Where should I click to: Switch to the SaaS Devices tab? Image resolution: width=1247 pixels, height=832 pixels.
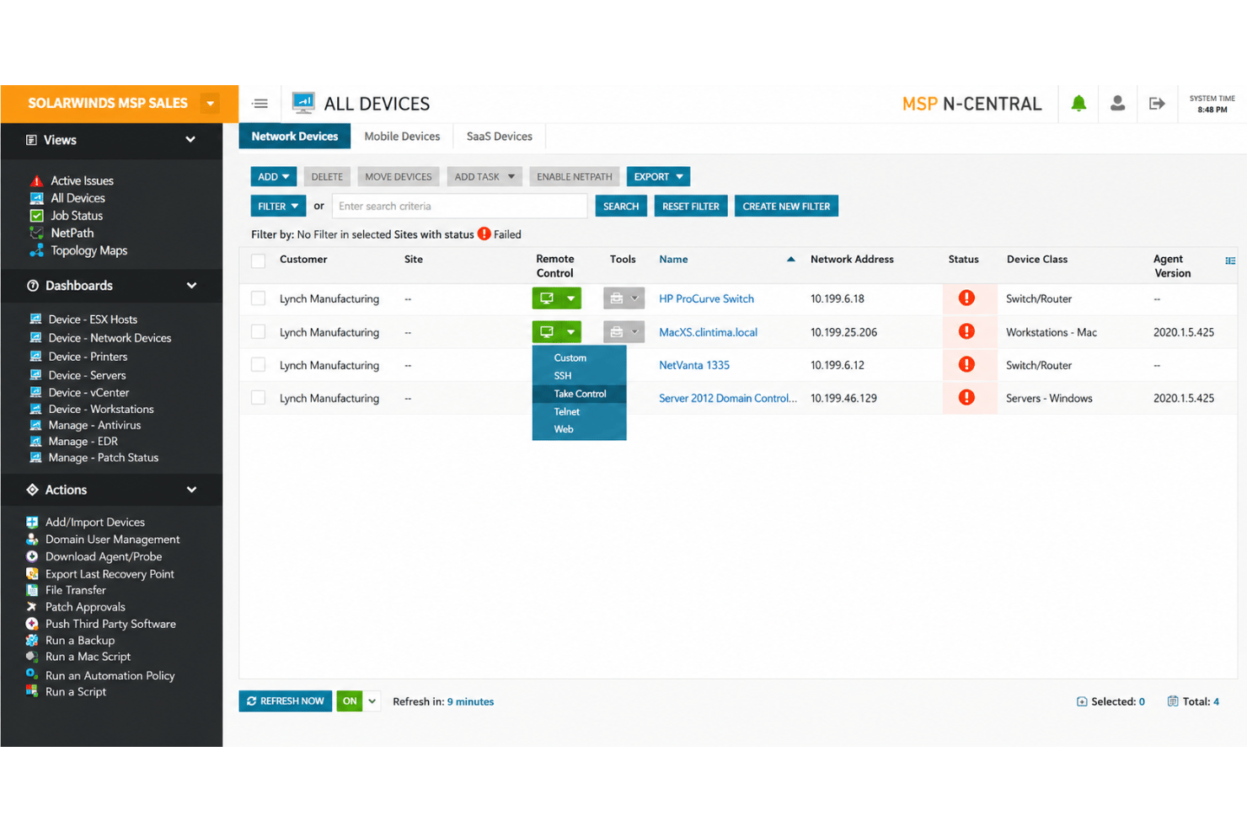500,137
